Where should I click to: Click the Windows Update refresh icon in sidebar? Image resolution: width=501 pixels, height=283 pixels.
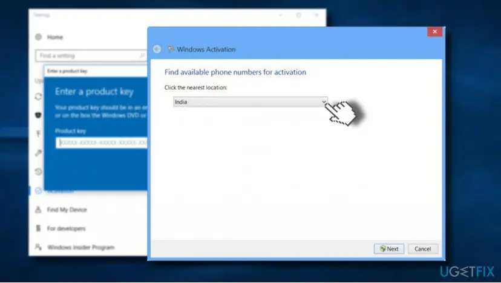38,96
